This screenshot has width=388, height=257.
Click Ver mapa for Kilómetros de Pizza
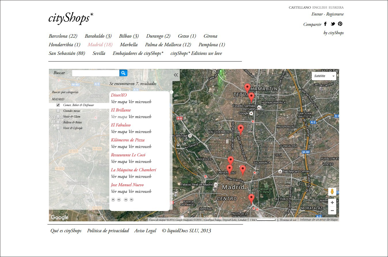click(x=119, y=147)
